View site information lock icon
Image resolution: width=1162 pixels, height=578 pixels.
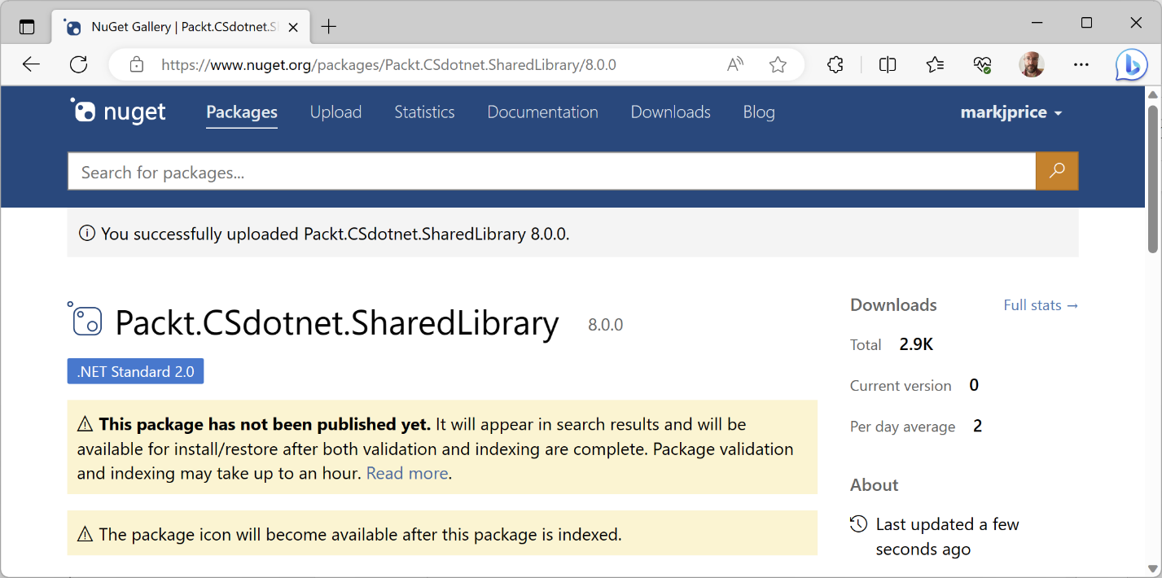(x=137, y=65)
